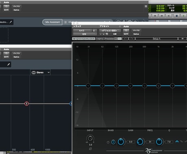This screenshot has width=187, height=154.
Task: Click automation enable icon in Q10 window
Action: point(126,30)
